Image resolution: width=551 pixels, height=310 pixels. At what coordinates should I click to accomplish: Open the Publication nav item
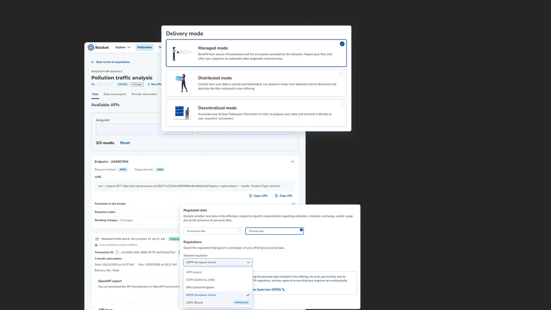pos(145,47)
